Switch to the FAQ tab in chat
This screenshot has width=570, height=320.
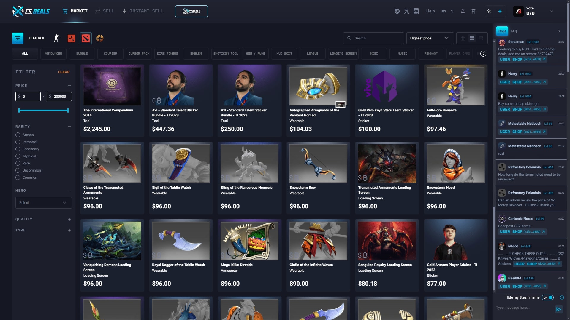pyautogui.click(x=514, y=31)
